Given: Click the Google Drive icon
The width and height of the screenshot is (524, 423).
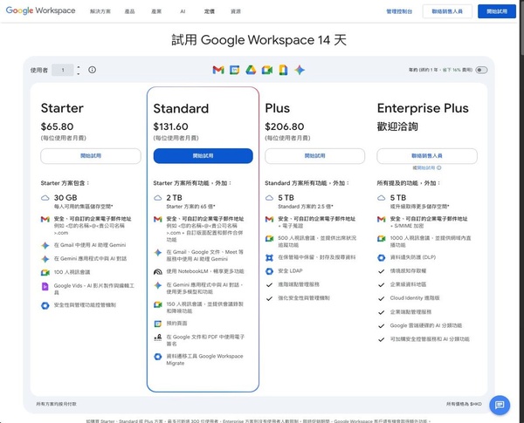Looking at the screenshot, I should click(251, 70).
